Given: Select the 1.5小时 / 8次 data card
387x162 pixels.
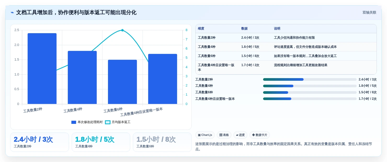Looking at the screenshot, I should tap(162, 142).
